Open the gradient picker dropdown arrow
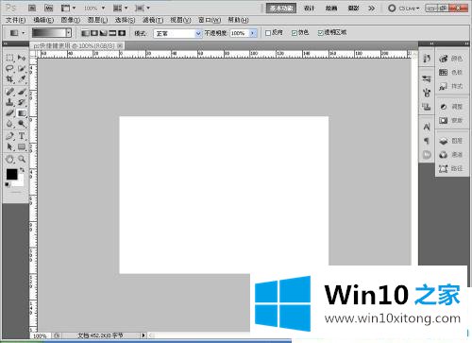The height and width of the screenshot is (343, 472). pos(68,33)
